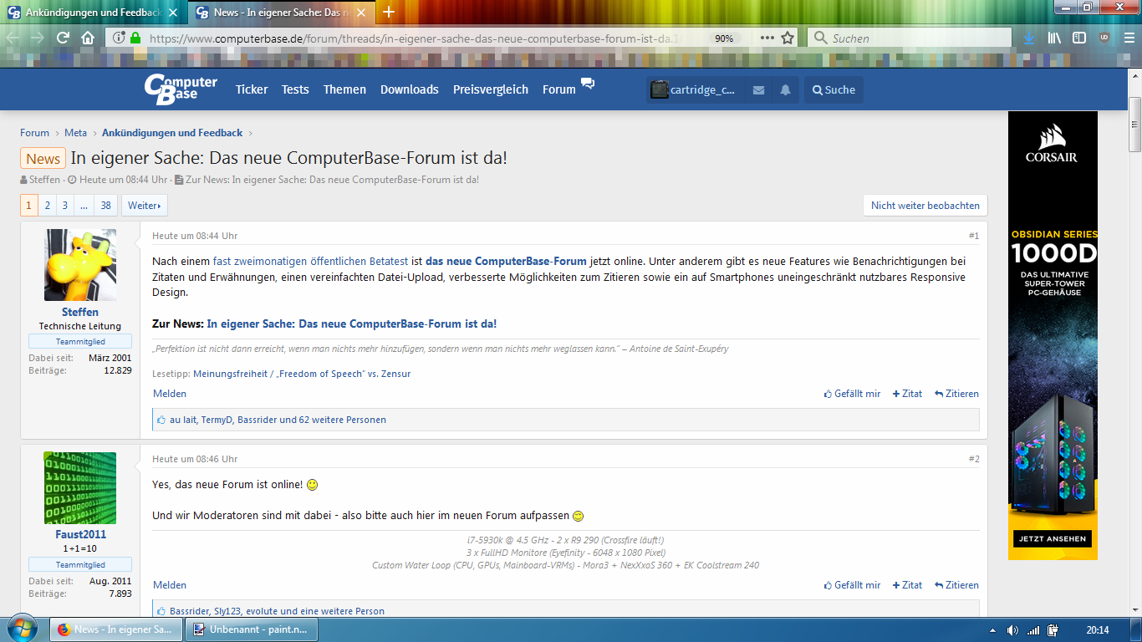
Task: Add post #2 to multi-quote via Zitat
Action: pyautogui.click(x=907, y=585)
